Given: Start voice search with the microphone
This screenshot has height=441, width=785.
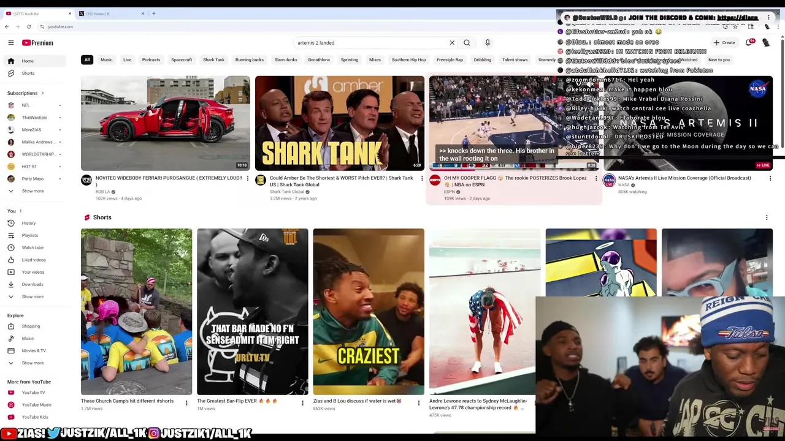Looking at the screenshot, I should [x=488, y=43].
